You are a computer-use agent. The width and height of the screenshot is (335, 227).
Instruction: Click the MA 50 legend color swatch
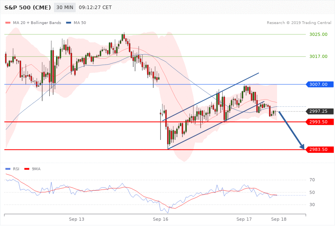[69, 22]
